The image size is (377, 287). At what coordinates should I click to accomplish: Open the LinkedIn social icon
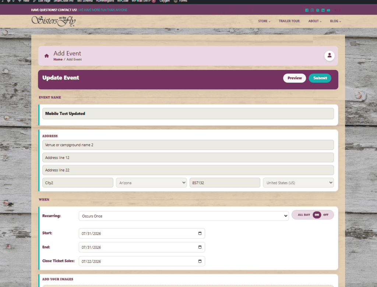(x=323, y=10)
